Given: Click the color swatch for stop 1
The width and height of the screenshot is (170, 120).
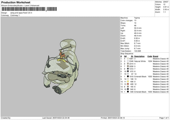Looking at the screenshot, I should tap(128, 59).
